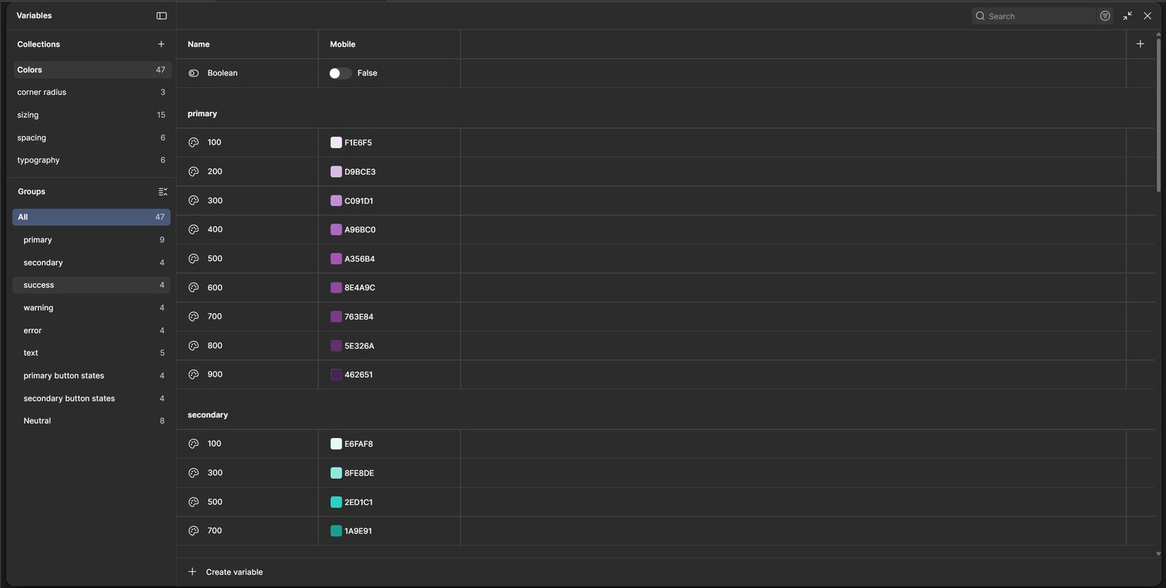The height and width of the screenshot is (588, 1166).
Task: Toggle the sidebar panel icon beside Variables
Action: point(162,15)
